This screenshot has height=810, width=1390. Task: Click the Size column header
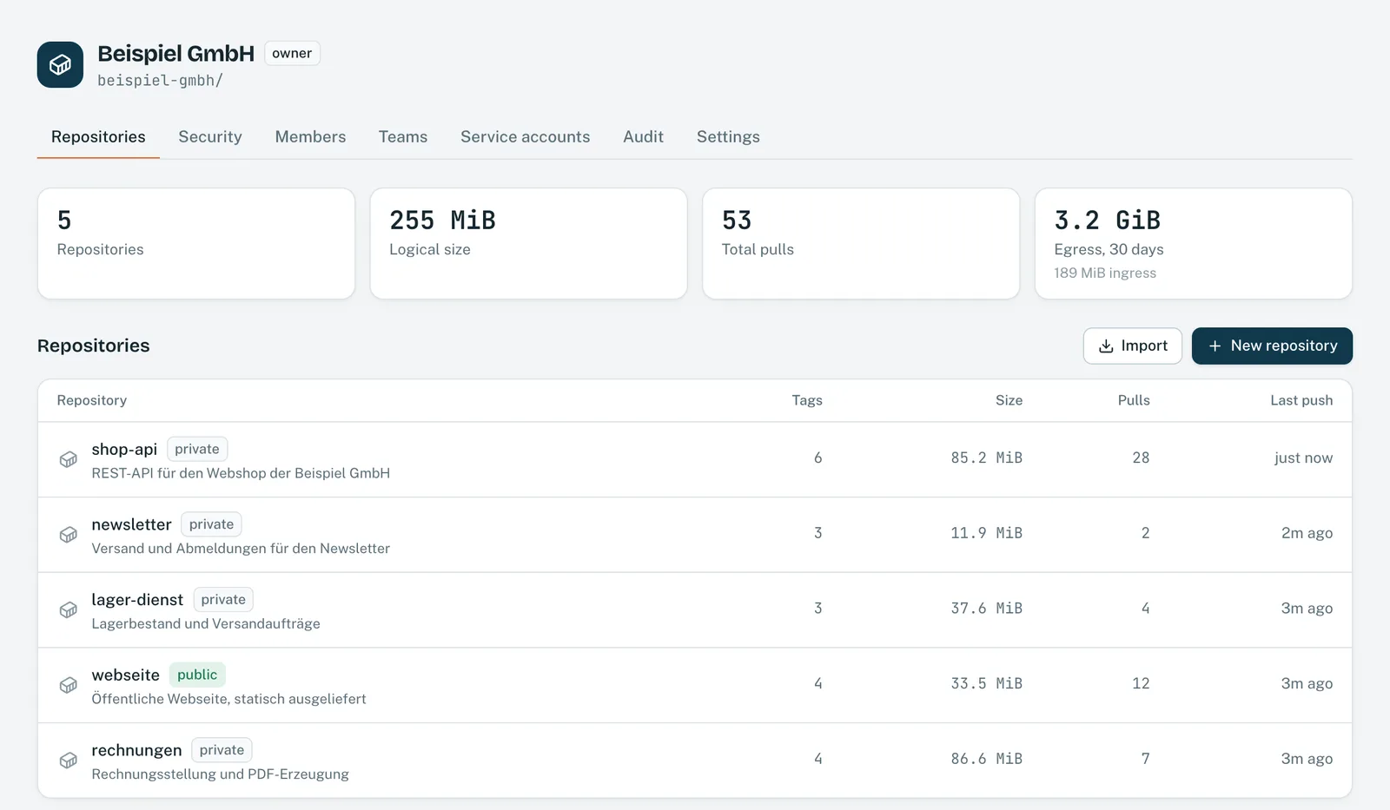point(1009,400)
